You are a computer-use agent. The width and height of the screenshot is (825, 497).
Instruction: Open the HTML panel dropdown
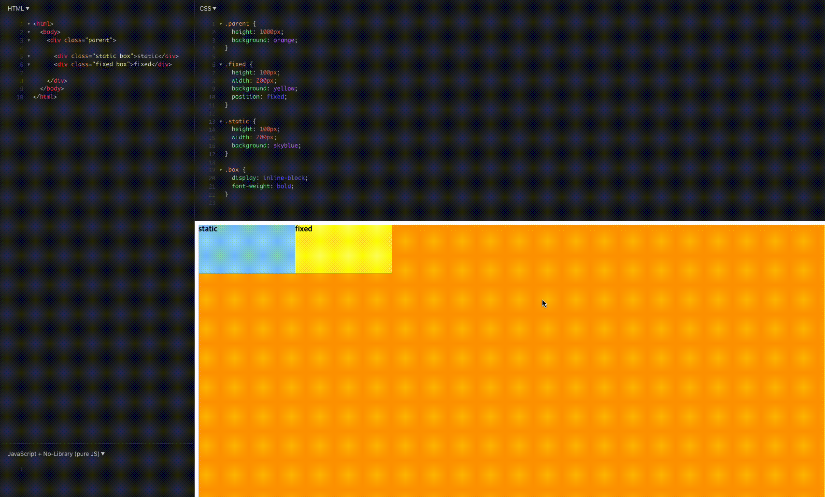click(18, 8)
